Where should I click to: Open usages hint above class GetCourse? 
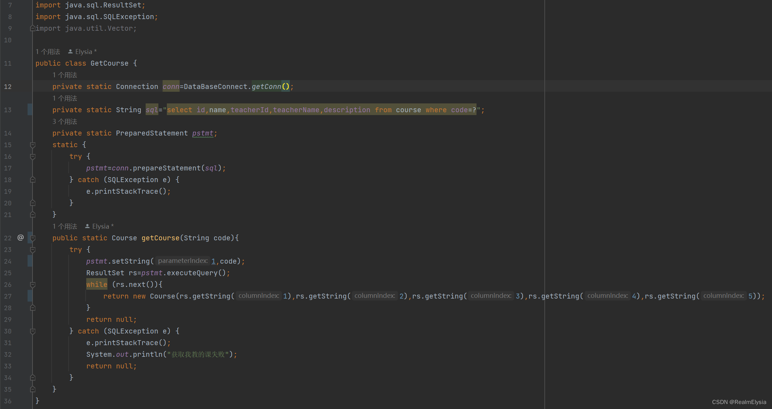click(48, 52)
